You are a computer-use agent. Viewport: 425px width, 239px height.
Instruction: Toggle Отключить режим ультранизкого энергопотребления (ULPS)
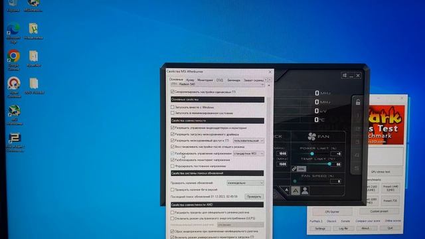[173, 218]
